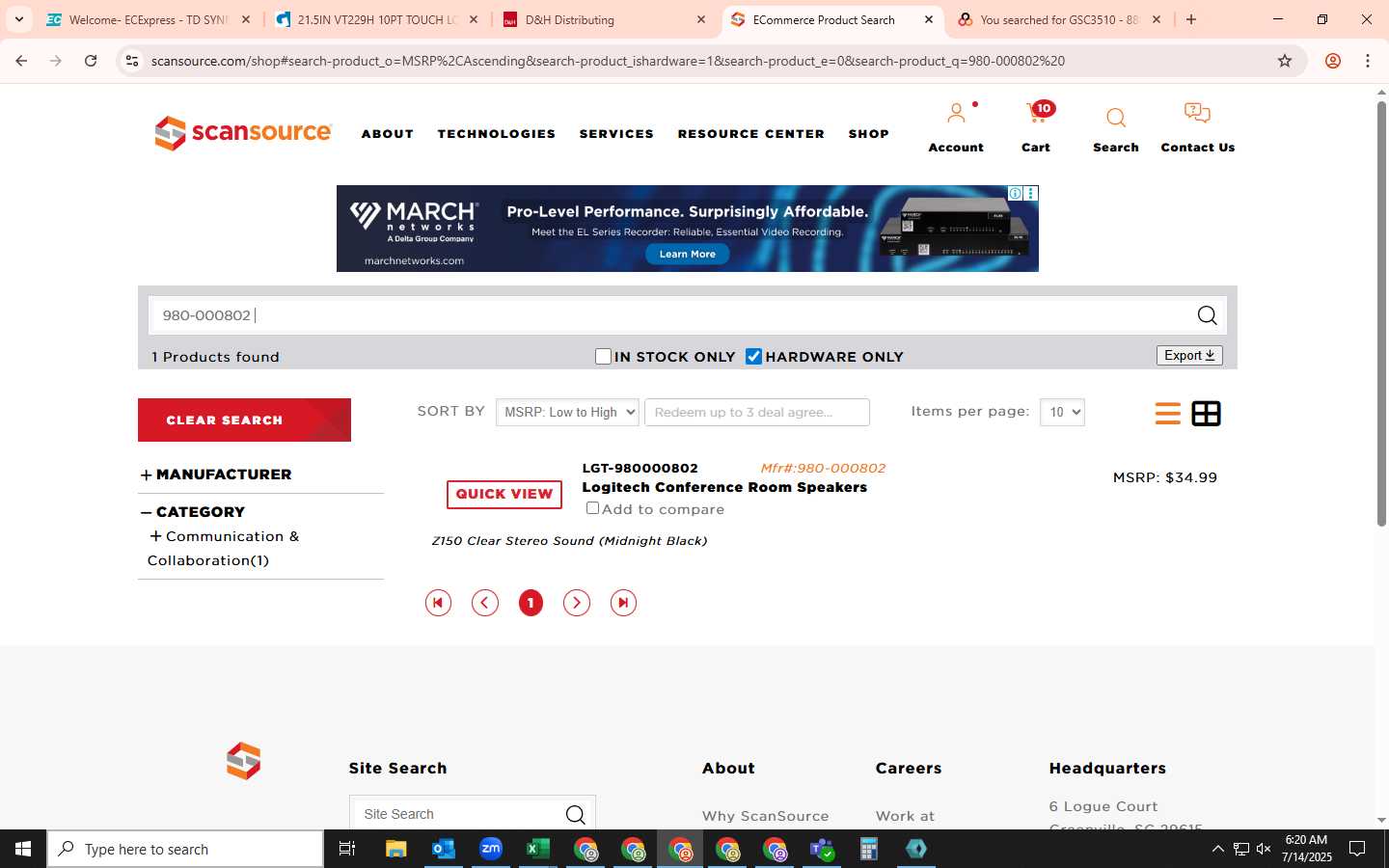Open Microsoft Teams from the taskbar
The height and width of the screenshot is (868, 1389).
point(822,849)
